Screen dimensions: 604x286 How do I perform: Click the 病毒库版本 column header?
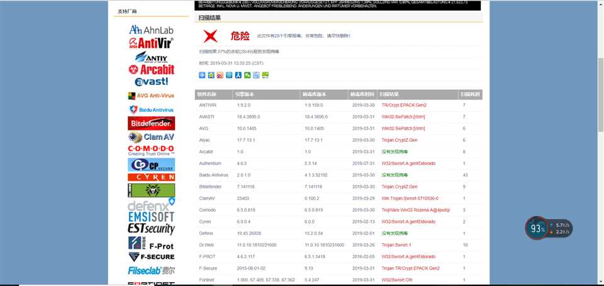click(324, 94)
